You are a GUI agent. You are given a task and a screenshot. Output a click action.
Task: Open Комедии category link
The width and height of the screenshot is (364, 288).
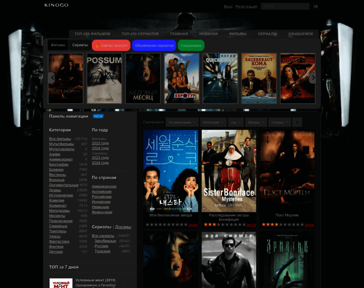pos(57,200)
